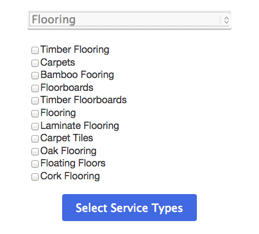The image size is (259, 234).
Task: Enable the Bamboo Fooring option
Action: 35,76
